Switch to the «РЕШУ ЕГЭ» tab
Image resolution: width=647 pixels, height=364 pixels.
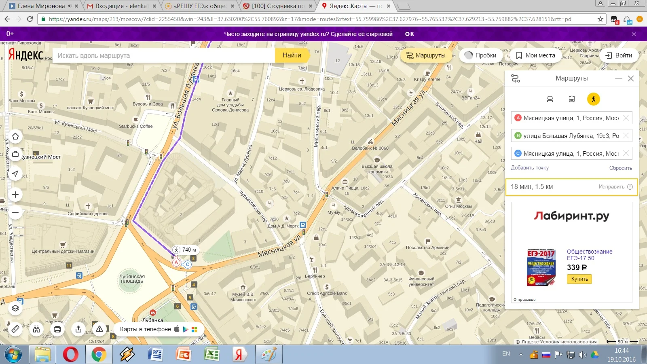(200, 6)
